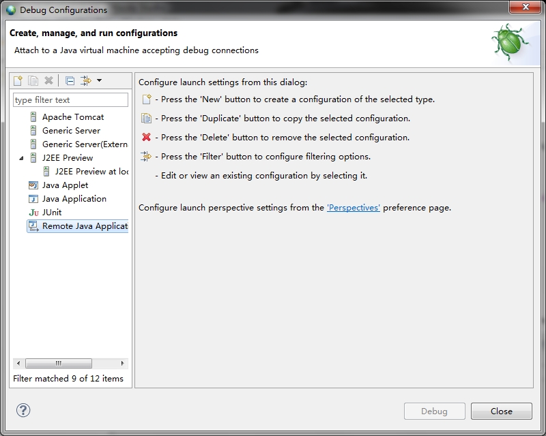Click 'Configure launch settings from this dialog:' text
546x436 pixels.
tap(223, 82)
